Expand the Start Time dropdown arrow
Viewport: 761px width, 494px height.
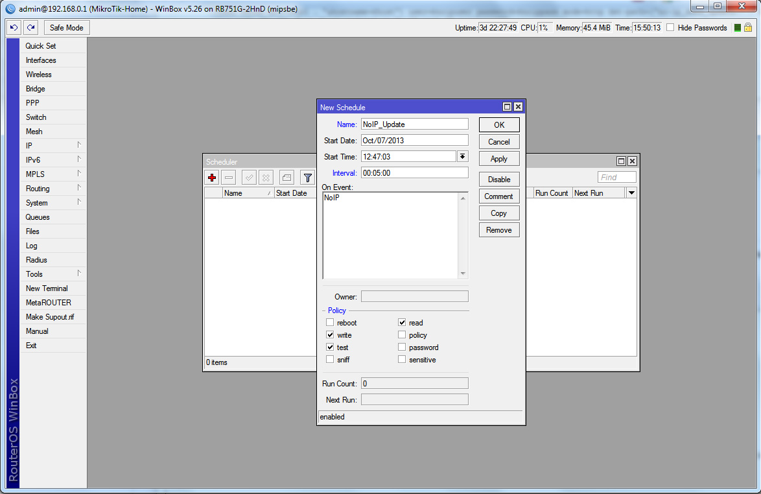coord(462,156)
